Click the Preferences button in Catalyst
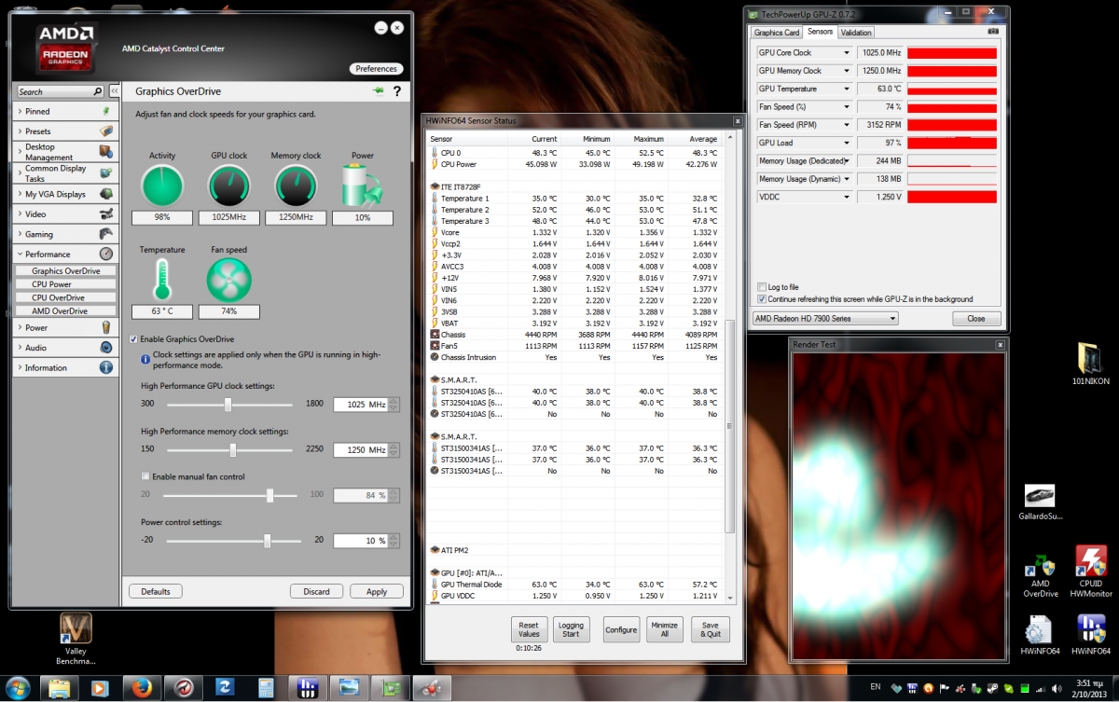This screenshot has height=702, width=1119. [376, 68]
